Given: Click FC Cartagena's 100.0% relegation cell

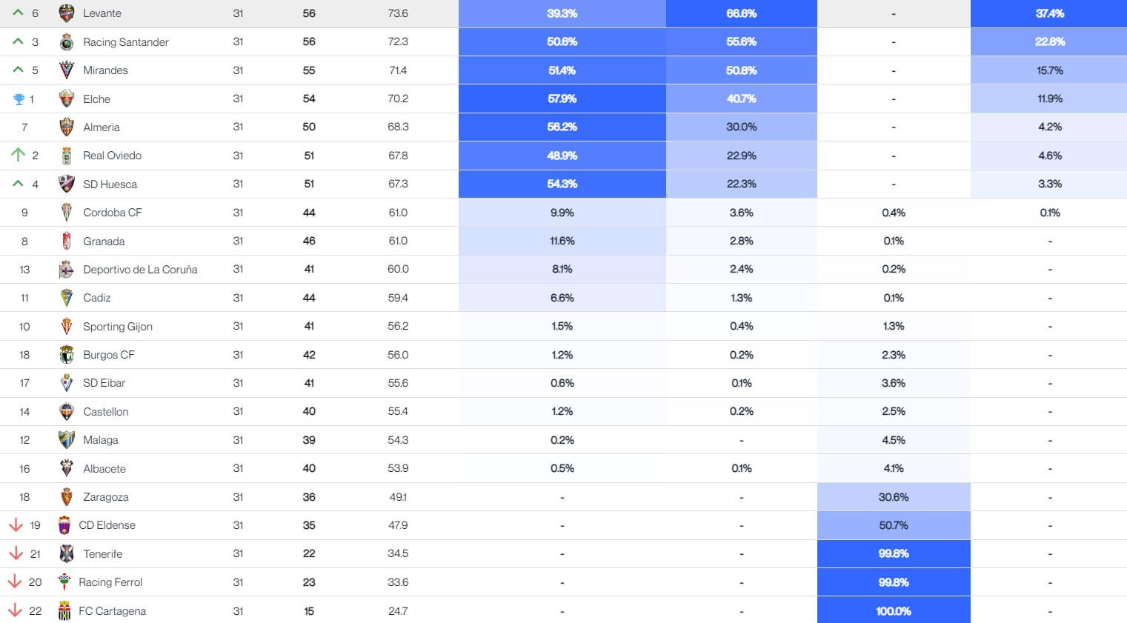Looking at the screenshot, I should [894, 611].
